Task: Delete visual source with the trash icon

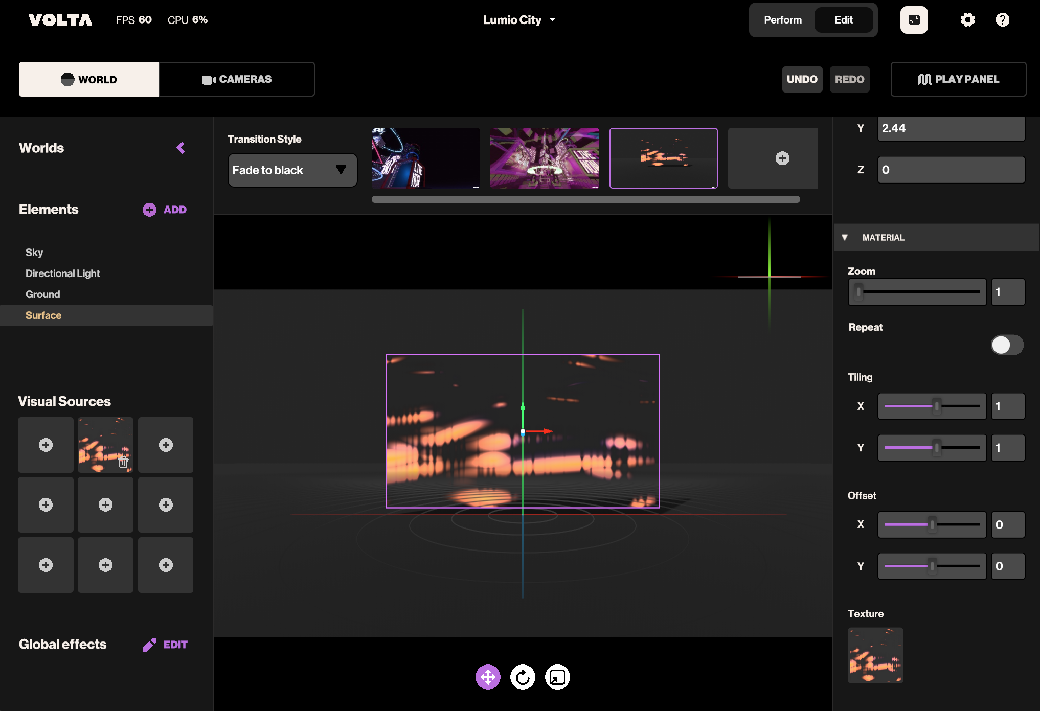Action: click(x=123, y=463)
